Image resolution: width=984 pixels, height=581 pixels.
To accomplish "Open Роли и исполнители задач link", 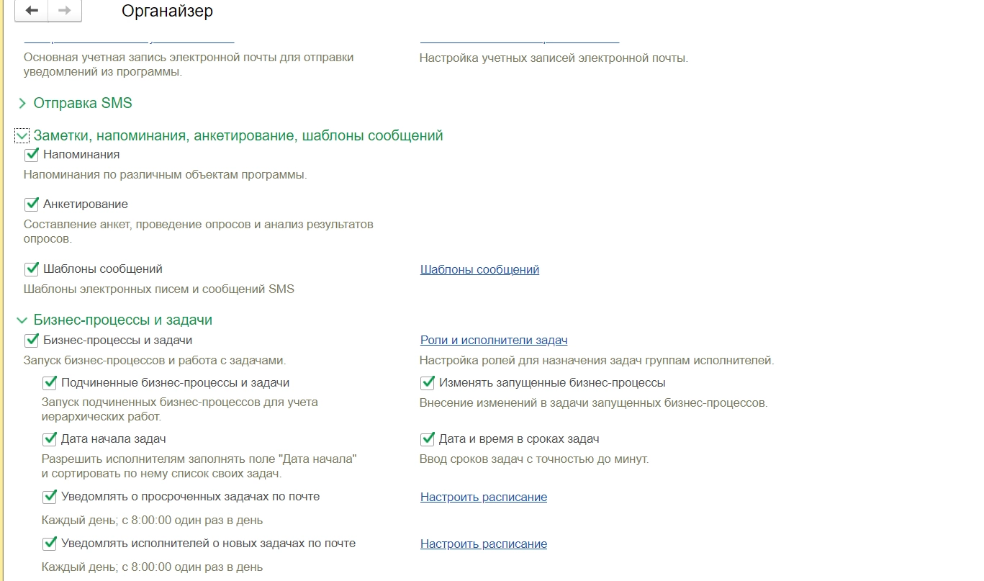I will [494, 341].
